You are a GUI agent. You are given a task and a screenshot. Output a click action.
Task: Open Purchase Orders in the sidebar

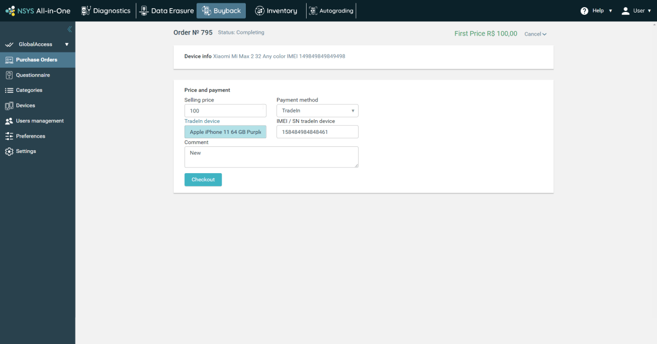pos(38,60)
